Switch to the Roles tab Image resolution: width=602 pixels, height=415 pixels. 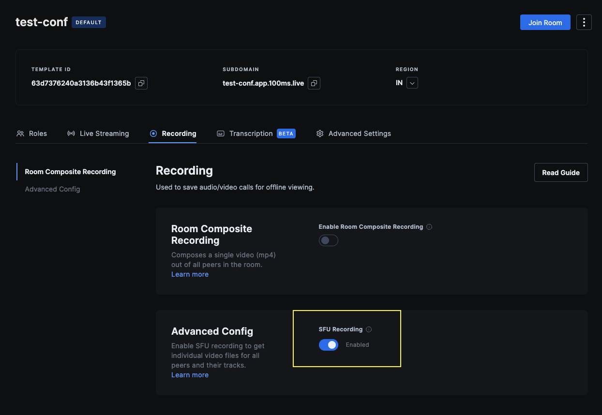coord(32,133)
